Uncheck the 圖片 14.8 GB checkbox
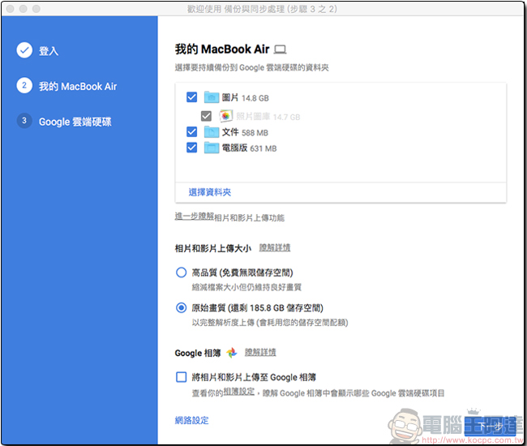This screenshot has height=446, width=527. click(191, 97)
